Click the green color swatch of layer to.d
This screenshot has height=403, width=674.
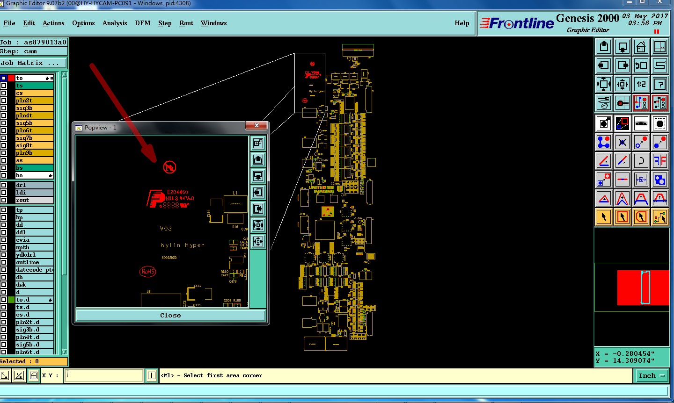pyautogui.click(x=11, y=300)
